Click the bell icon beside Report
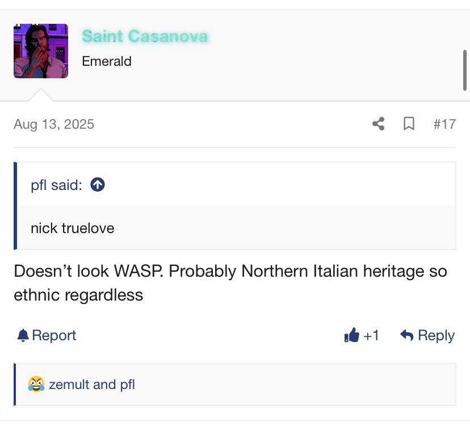Viewport: 470px width, 427px height. tap(23, 336)
